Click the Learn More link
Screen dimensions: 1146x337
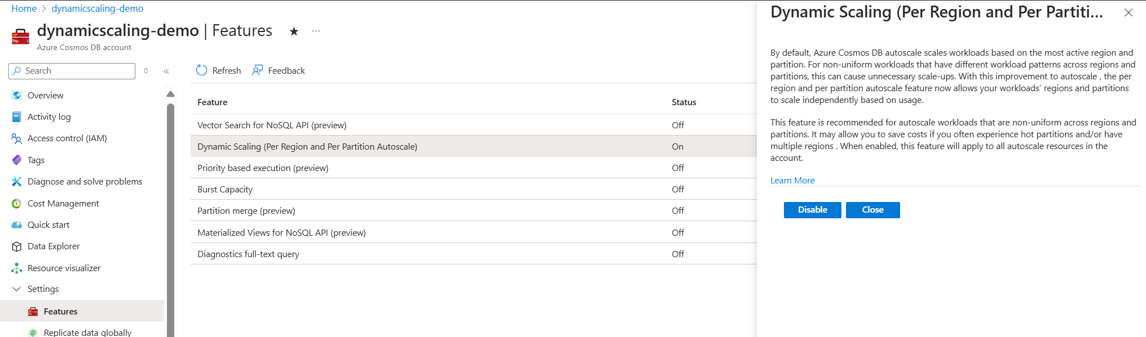(x=792, y=181)
